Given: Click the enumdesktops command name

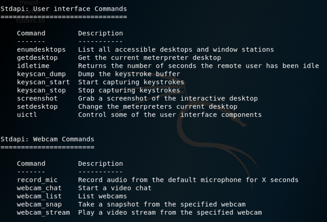Looking at the screenshot, I should pos(41,49).
